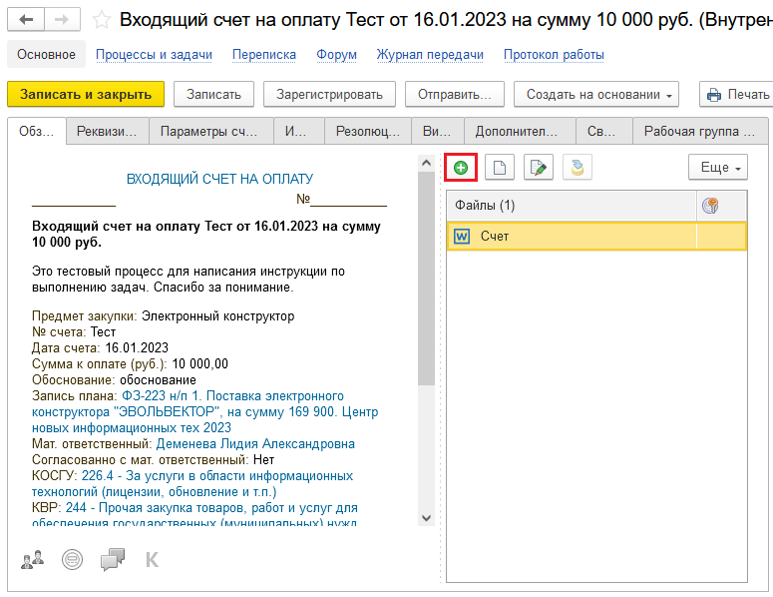Open 'Процессы и задачи' navigation link
Image resolution: width=773 pixels, height=597 pixels.
pos(154,55)
